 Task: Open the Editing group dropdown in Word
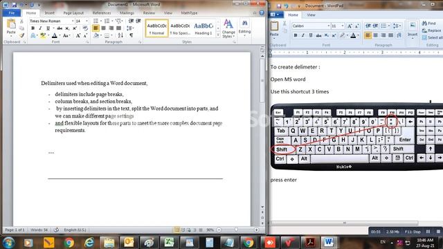[244, 28]
